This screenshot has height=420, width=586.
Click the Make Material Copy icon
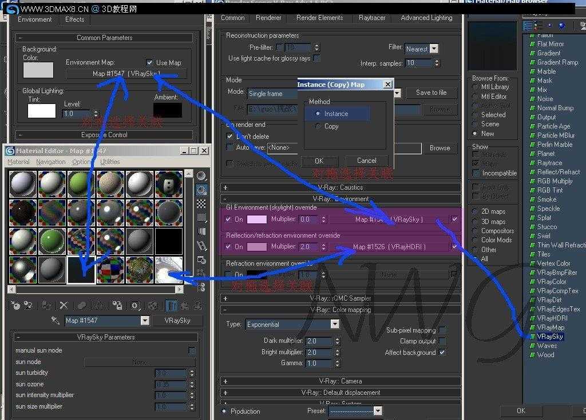[82, 305]
